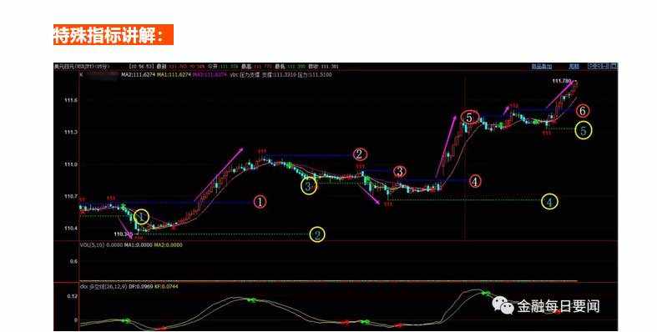
Task: Select the MA1:111.6274 indicator readout
Action: click(x=174, y=74)
